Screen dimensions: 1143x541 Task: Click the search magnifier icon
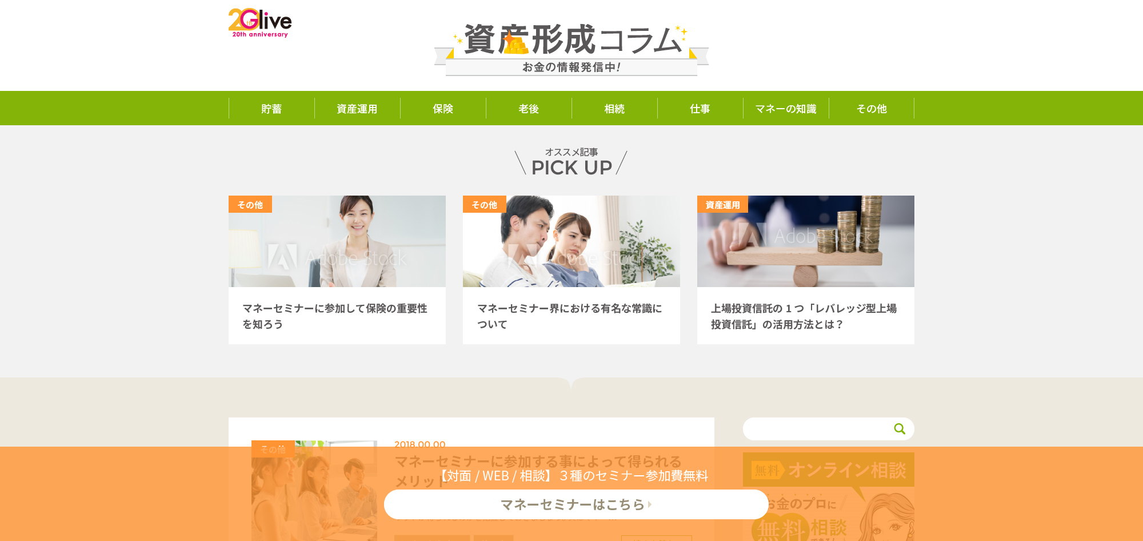900,429
